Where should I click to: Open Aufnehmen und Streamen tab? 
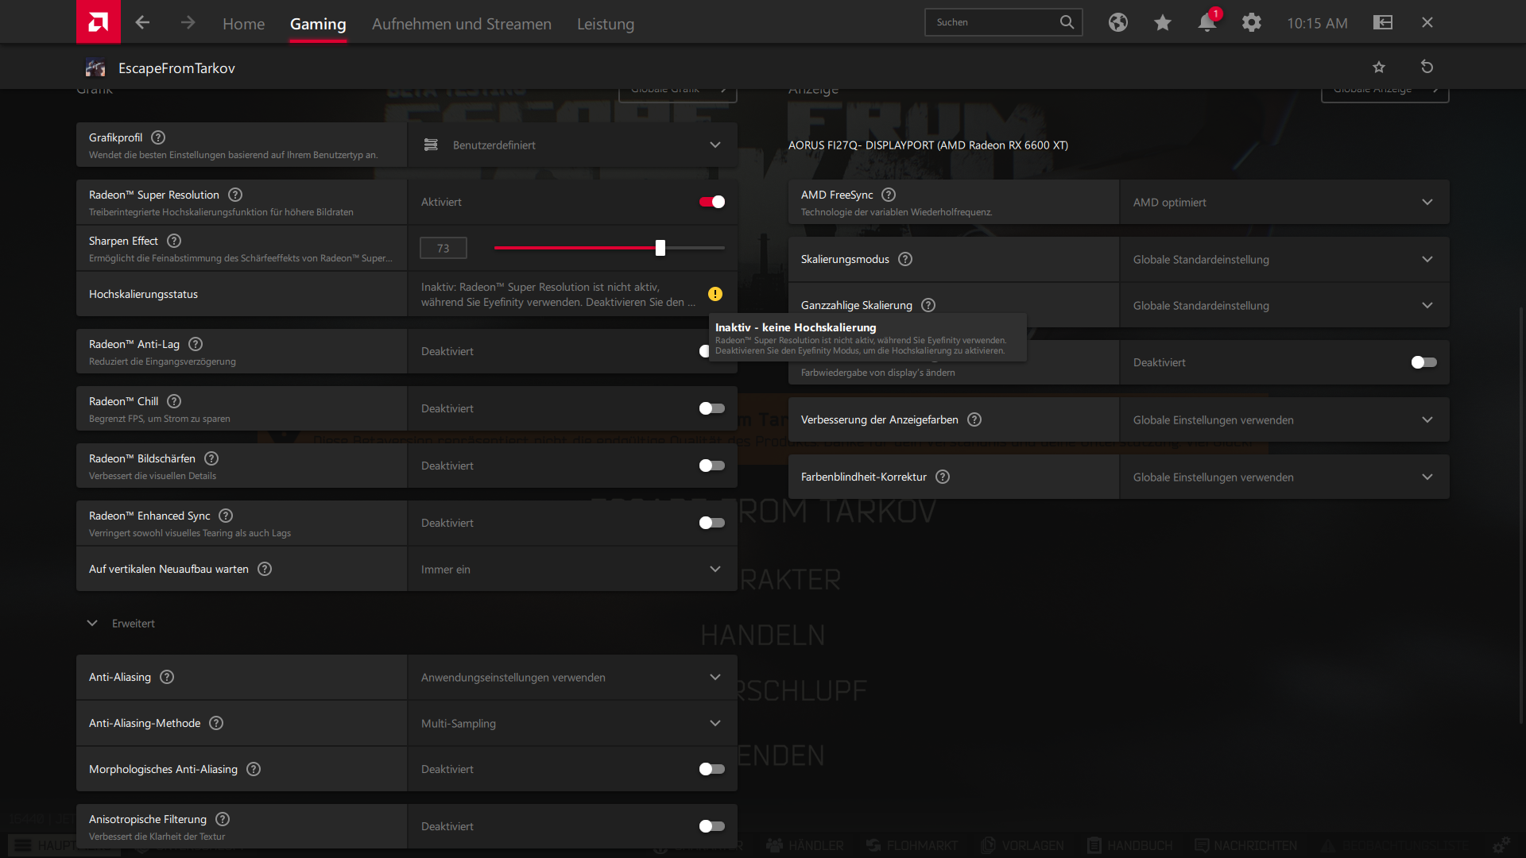pyautogui.click(x=461, y=24)
